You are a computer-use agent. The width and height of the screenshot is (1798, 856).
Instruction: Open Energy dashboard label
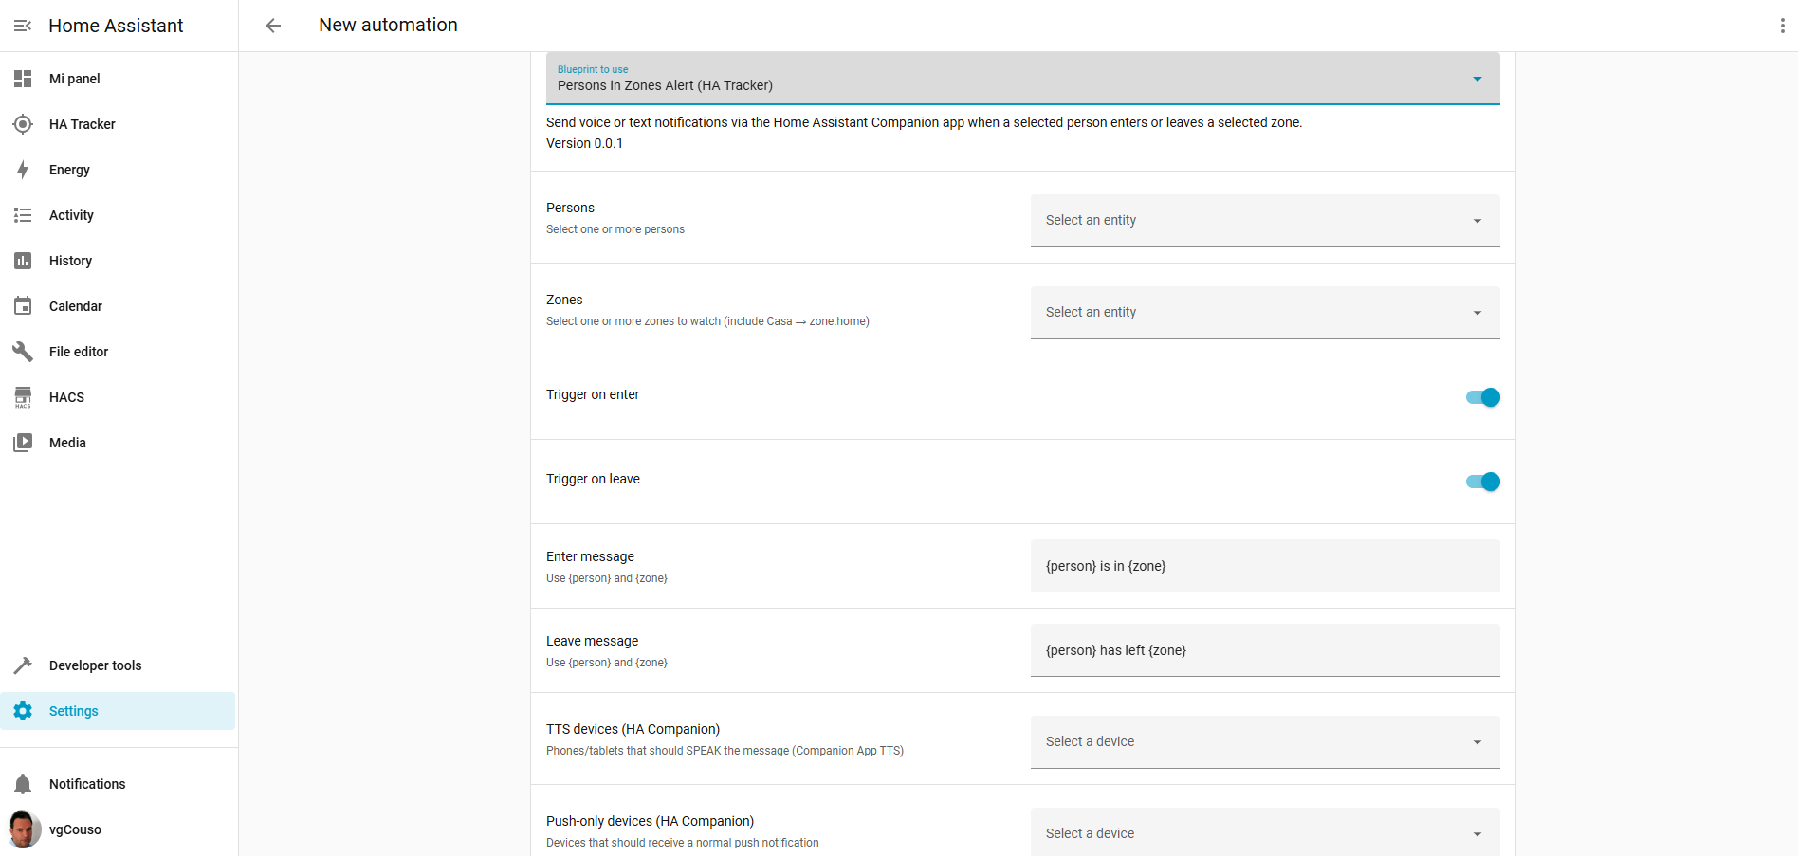coord(69,170)
